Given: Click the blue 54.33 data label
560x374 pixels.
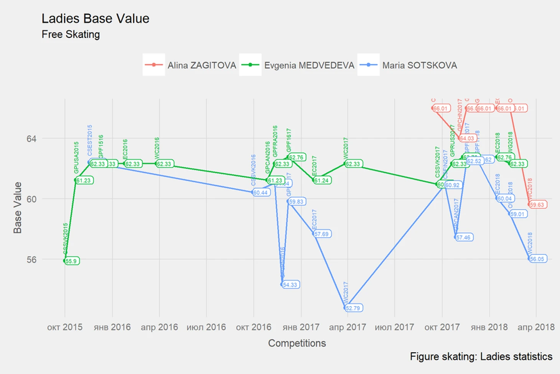Looking at the screenshot, I should [291, 285].
